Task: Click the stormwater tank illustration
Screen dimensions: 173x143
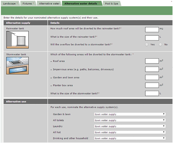Action: (x=17, y=66)
